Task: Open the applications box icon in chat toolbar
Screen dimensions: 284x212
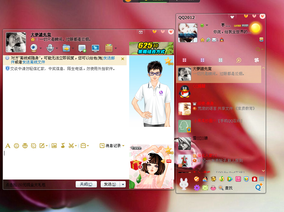Action: (x=109, y=48)
